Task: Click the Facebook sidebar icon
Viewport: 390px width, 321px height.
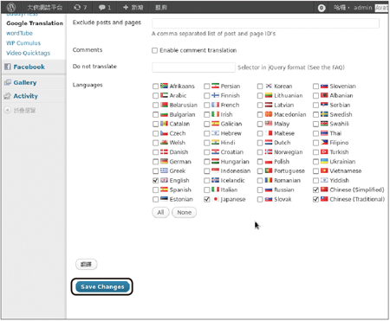Action: pyautogui.click(x=8, y=67)
